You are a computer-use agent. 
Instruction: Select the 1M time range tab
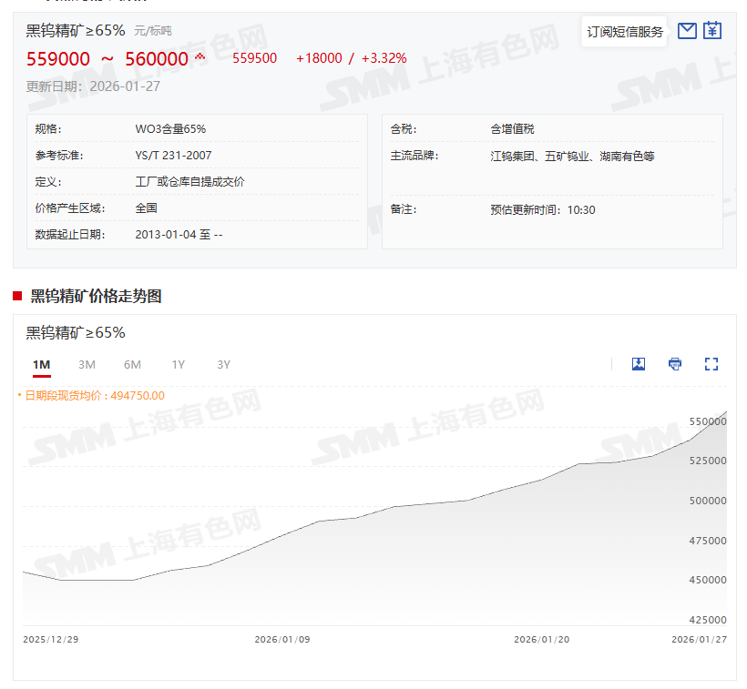click(41, 365)
